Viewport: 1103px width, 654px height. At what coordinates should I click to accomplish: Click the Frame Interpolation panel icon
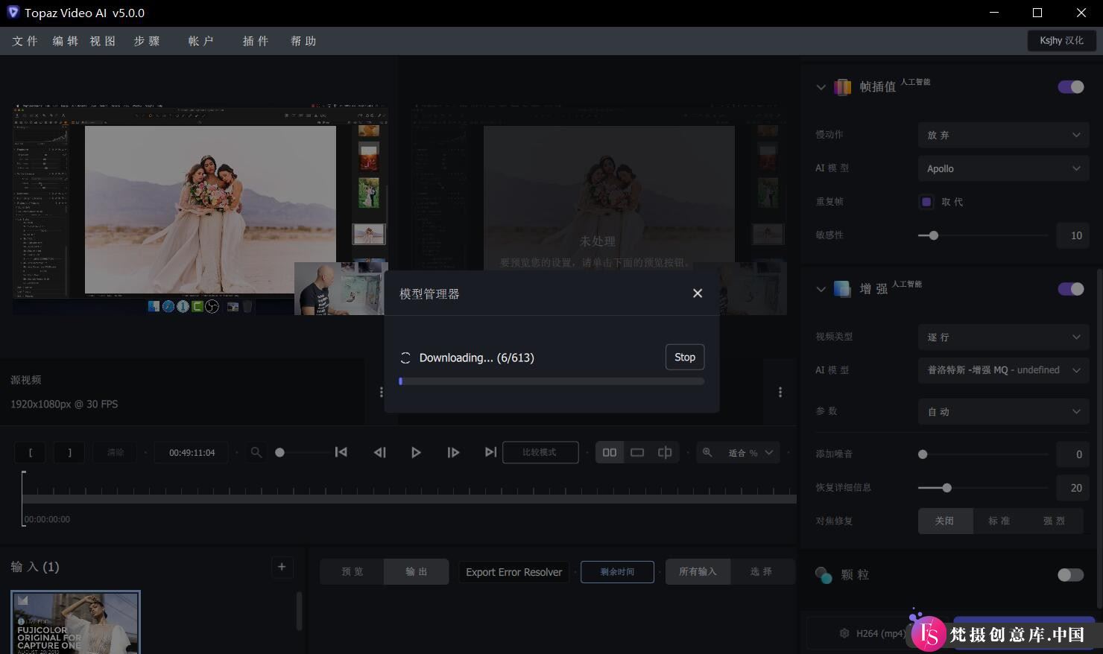pos(842,87)
